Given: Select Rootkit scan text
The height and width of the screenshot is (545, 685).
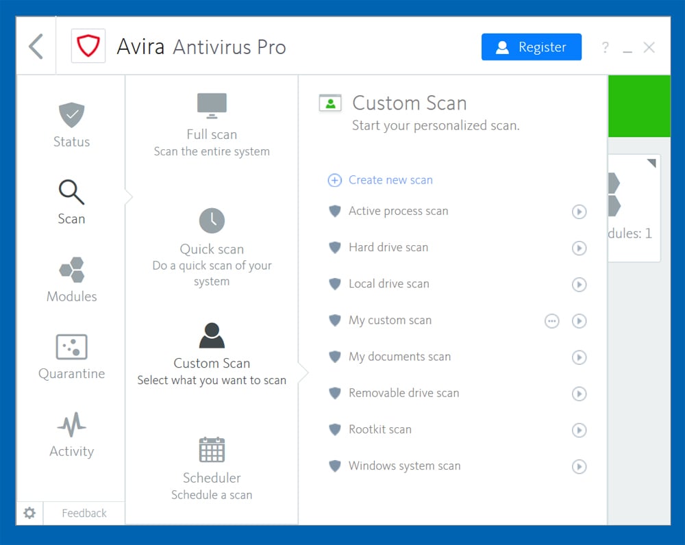Looking at the screenshot, I should tap(380, 430).
